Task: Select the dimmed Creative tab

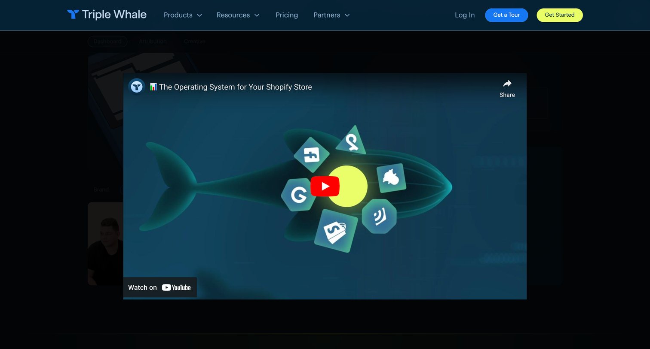Action: coord(195,42)
